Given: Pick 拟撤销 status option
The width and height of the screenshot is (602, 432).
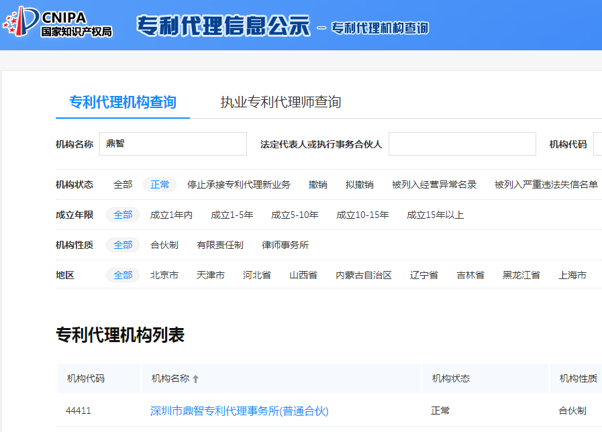Looking at the screenshot, I should pos(360,184).
